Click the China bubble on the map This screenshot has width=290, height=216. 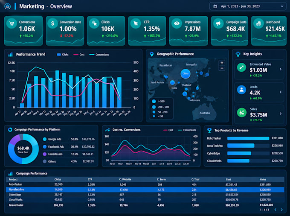[186, 74]
